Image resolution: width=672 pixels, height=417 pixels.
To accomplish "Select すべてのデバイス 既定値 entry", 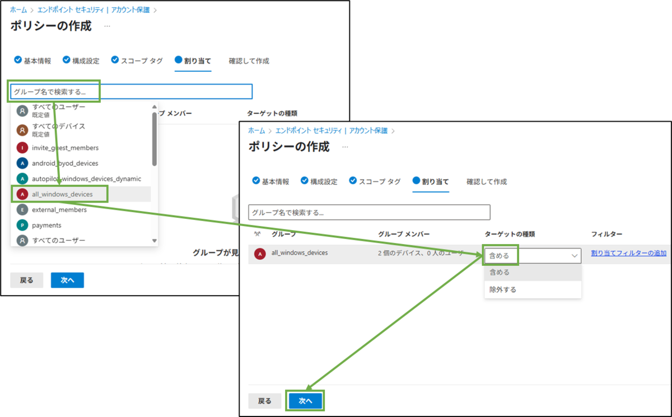I will click(x=81, y=130).
